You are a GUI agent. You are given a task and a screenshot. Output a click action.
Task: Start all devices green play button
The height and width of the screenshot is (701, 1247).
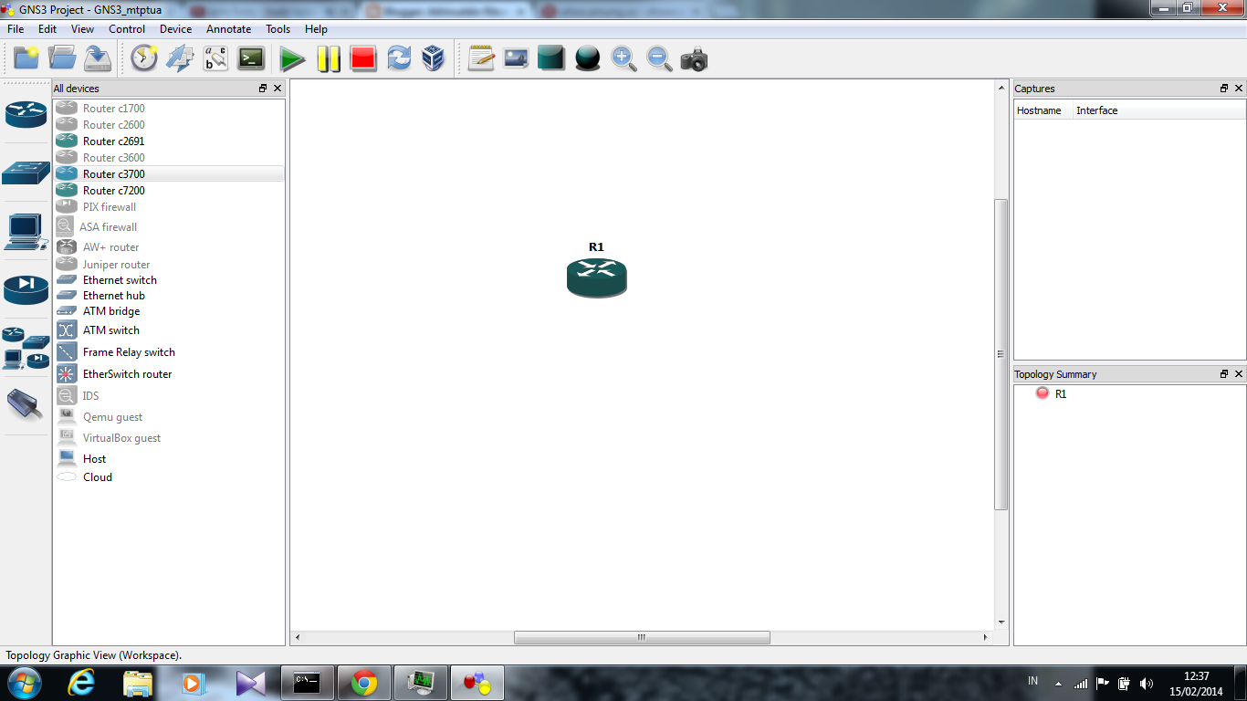point(292,59)
